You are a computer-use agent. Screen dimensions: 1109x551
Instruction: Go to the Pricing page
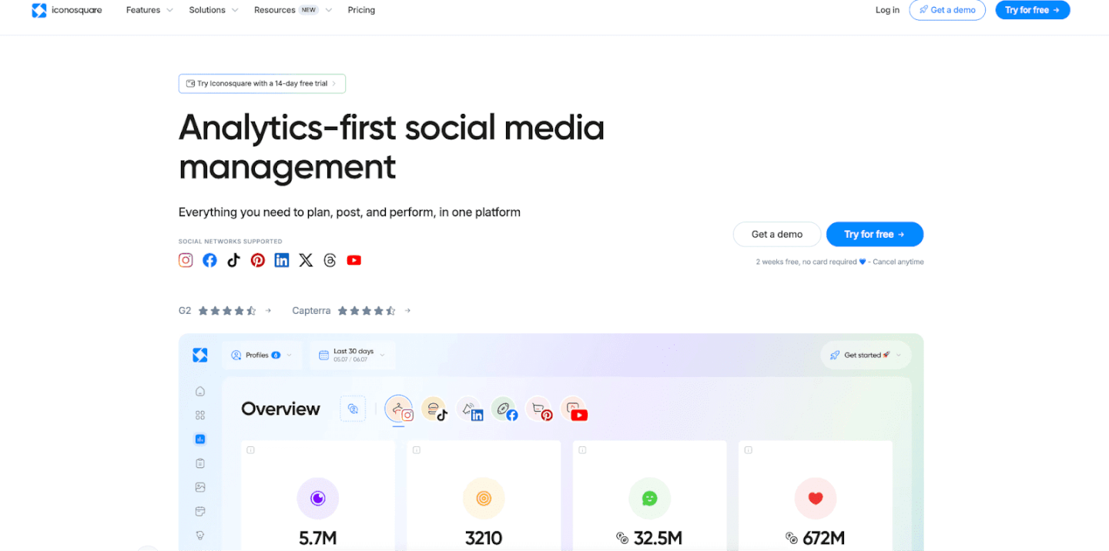(x=361, y=10)
